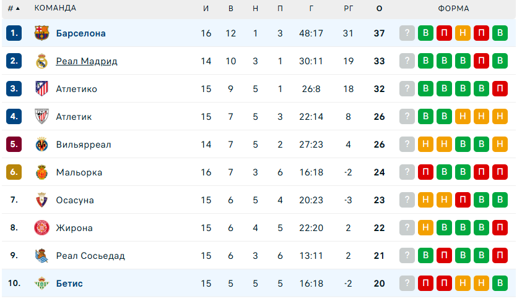This screenshot has width=522, height=299.
Task: Click the Osasuna club crest icon
Action: pos(41,200)
